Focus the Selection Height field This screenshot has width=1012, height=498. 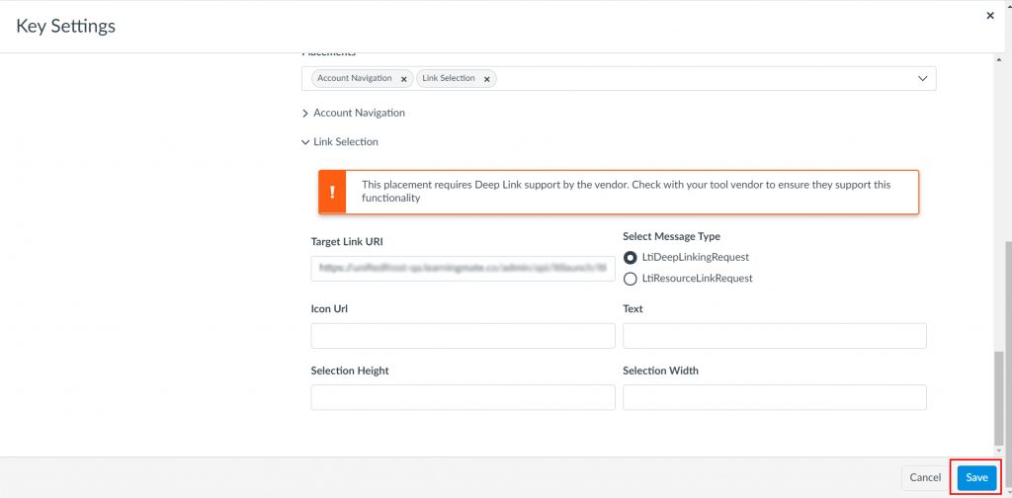point(463,397)
